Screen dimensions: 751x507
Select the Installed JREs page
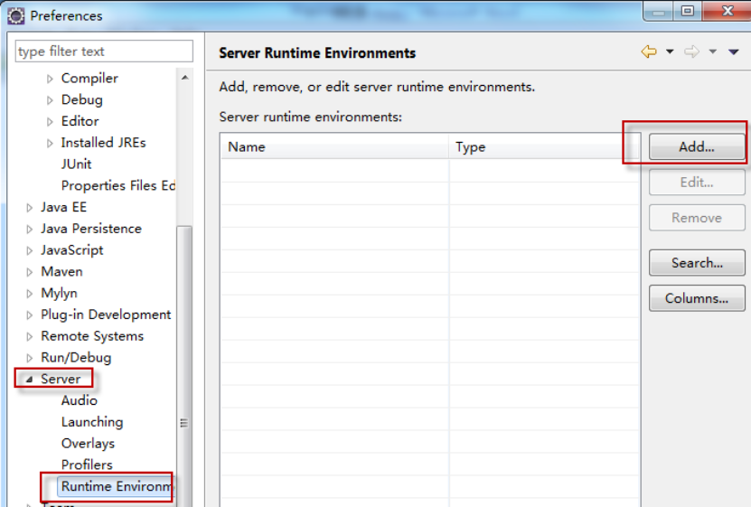coord(103,143)
